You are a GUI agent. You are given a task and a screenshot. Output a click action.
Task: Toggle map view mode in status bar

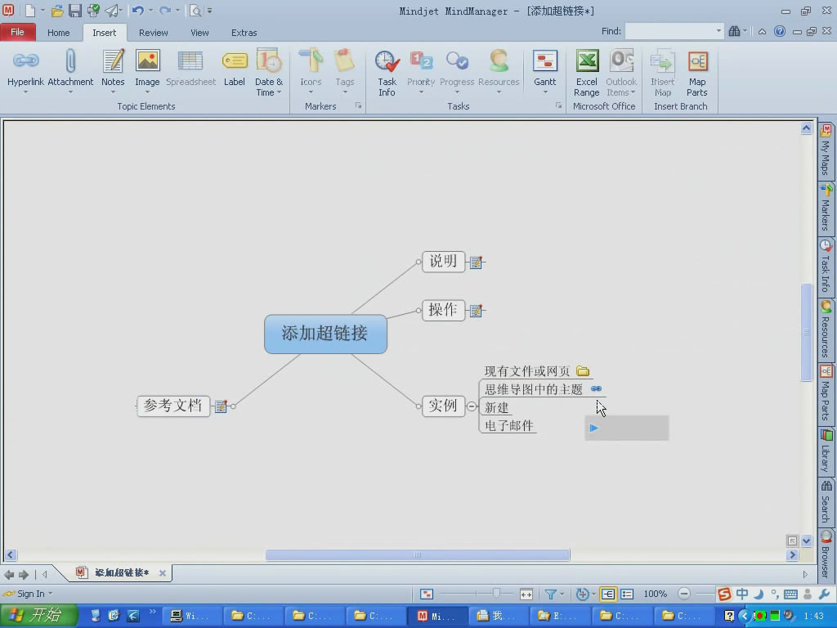click(x=608, y=594)
